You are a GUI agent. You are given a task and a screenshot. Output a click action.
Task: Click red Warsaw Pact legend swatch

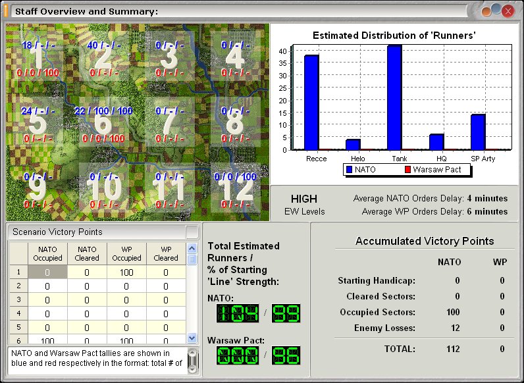pyautogui.click(x=407, y=169)
